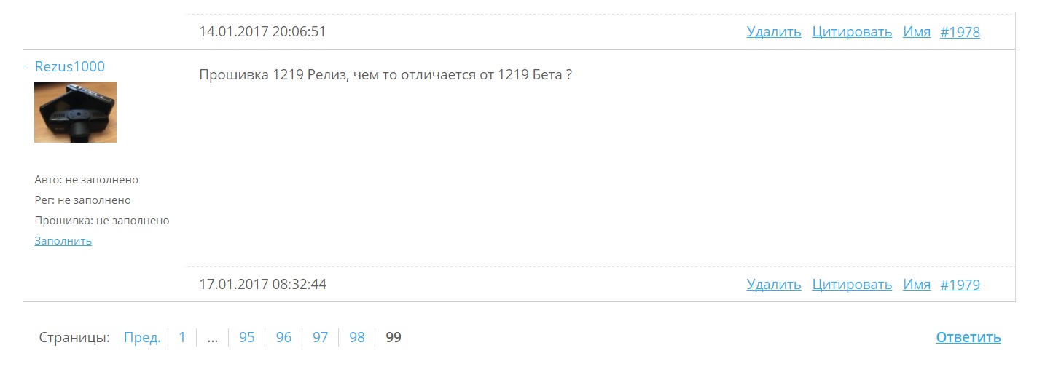The width and height of the screenshot is (1045, 383).
Task: Open the Rezus1000 user profile link
Action: [70, 67]
